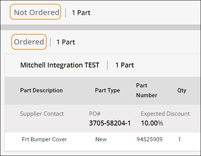Click the New part type cell

101,139
